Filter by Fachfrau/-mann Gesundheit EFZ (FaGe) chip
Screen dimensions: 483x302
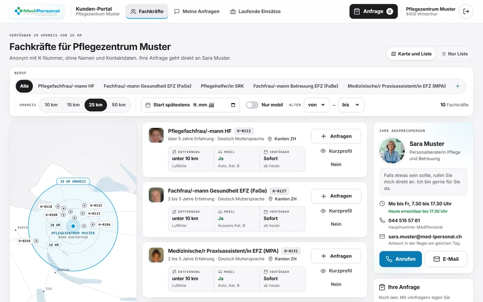point(148,86)
